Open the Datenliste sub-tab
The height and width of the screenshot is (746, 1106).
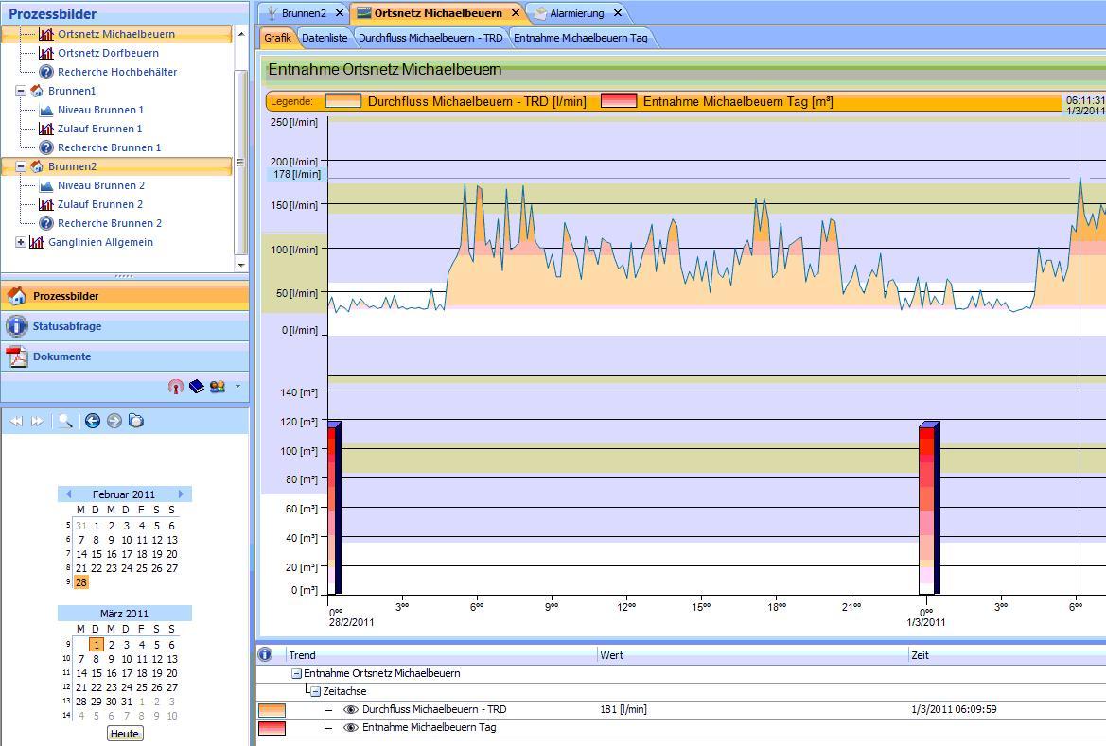[x=325, y=38]
